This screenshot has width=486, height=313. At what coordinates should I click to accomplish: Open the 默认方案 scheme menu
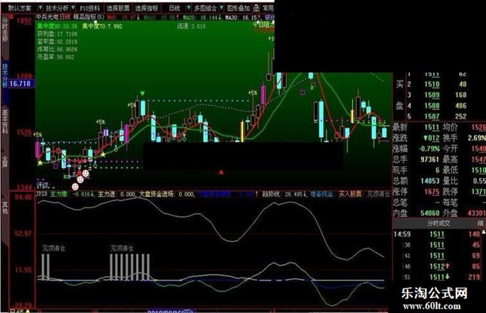point(20,8)
